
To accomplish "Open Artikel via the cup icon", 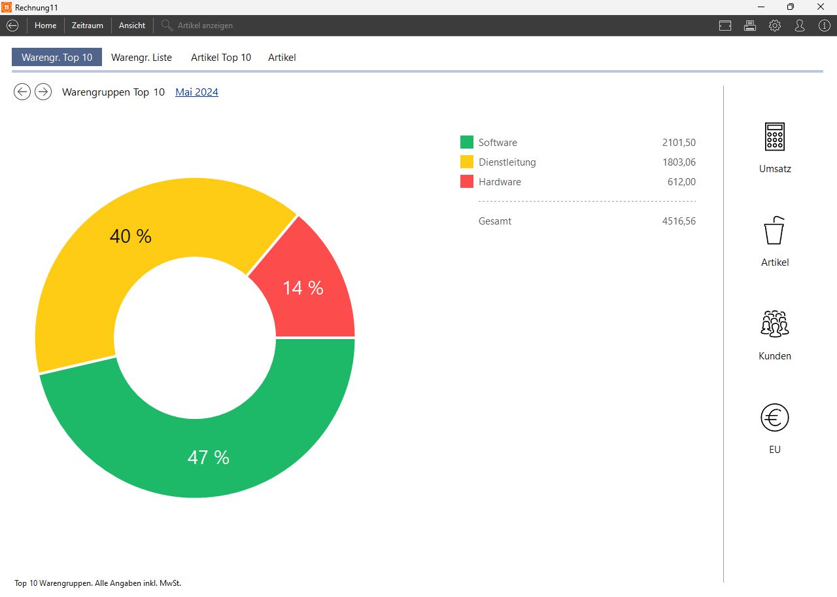I will [775, 230].
